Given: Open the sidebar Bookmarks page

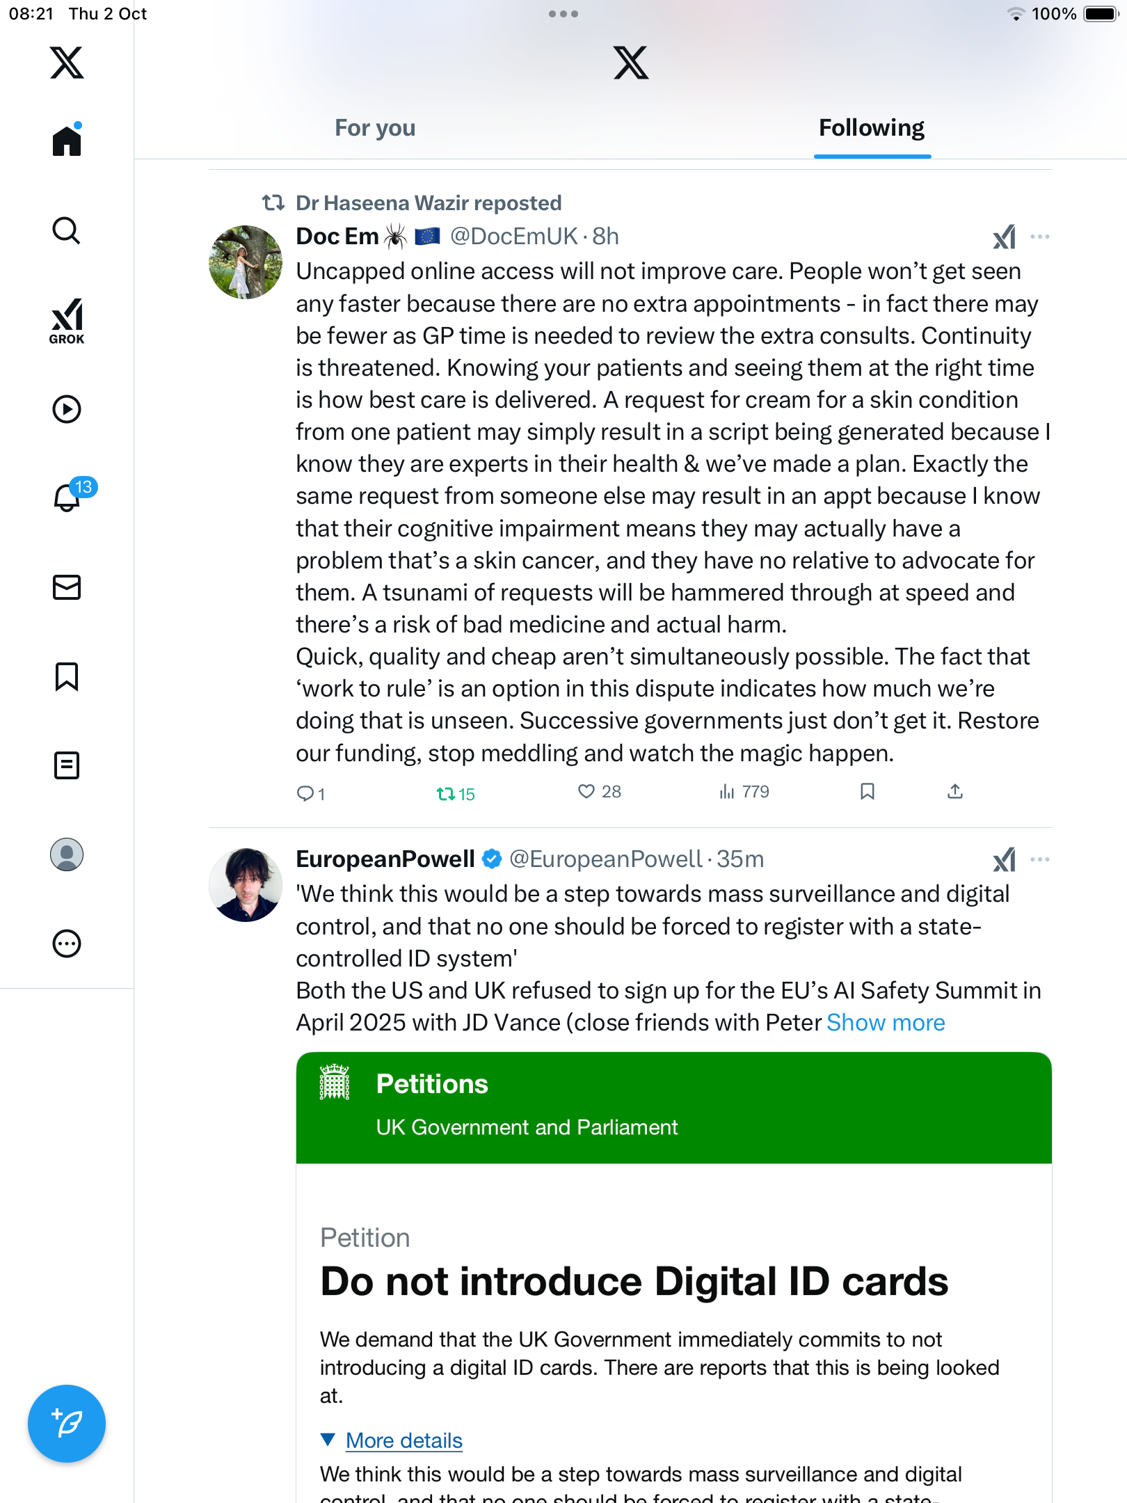Looking at the screenshot, I should [x=67, y=676].
